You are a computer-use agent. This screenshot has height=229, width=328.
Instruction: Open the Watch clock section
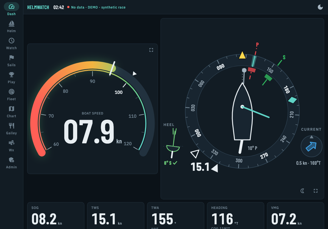click(11, 43)
